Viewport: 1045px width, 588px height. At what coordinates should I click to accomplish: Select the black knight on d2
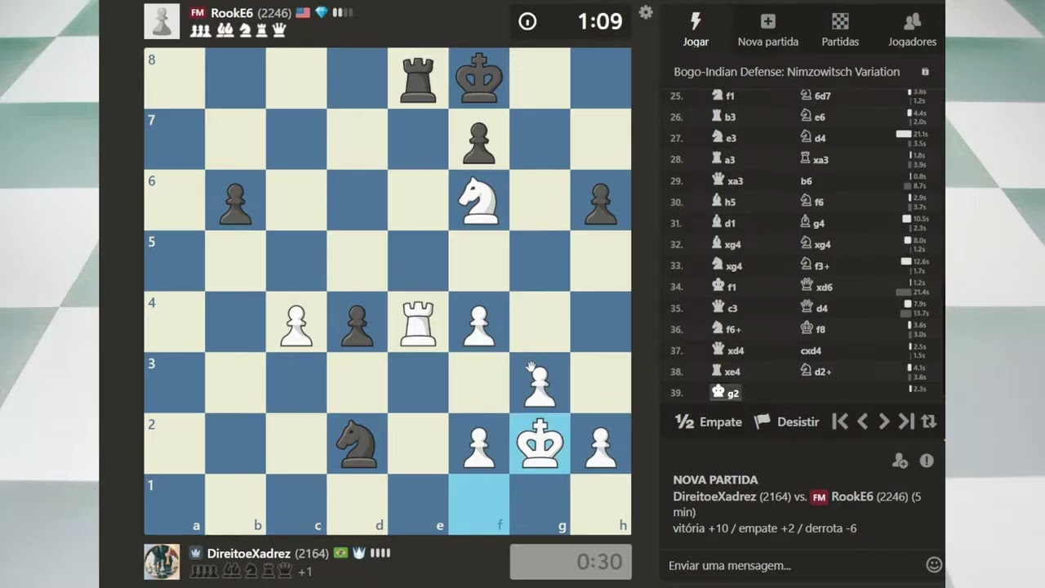pos(357,443)
